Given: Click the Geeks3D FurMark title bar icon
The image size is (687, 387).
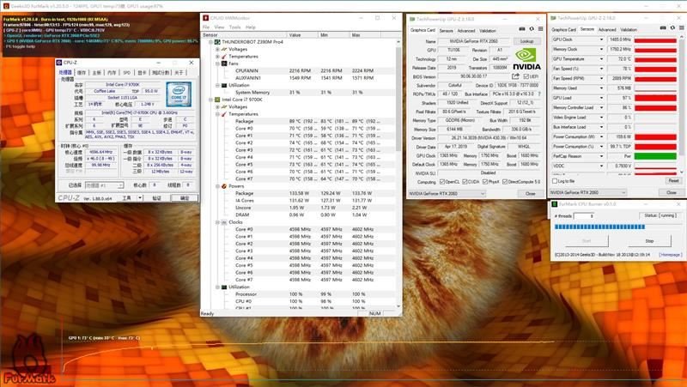Looking at the screenshot, I should [x=6, y=6].
